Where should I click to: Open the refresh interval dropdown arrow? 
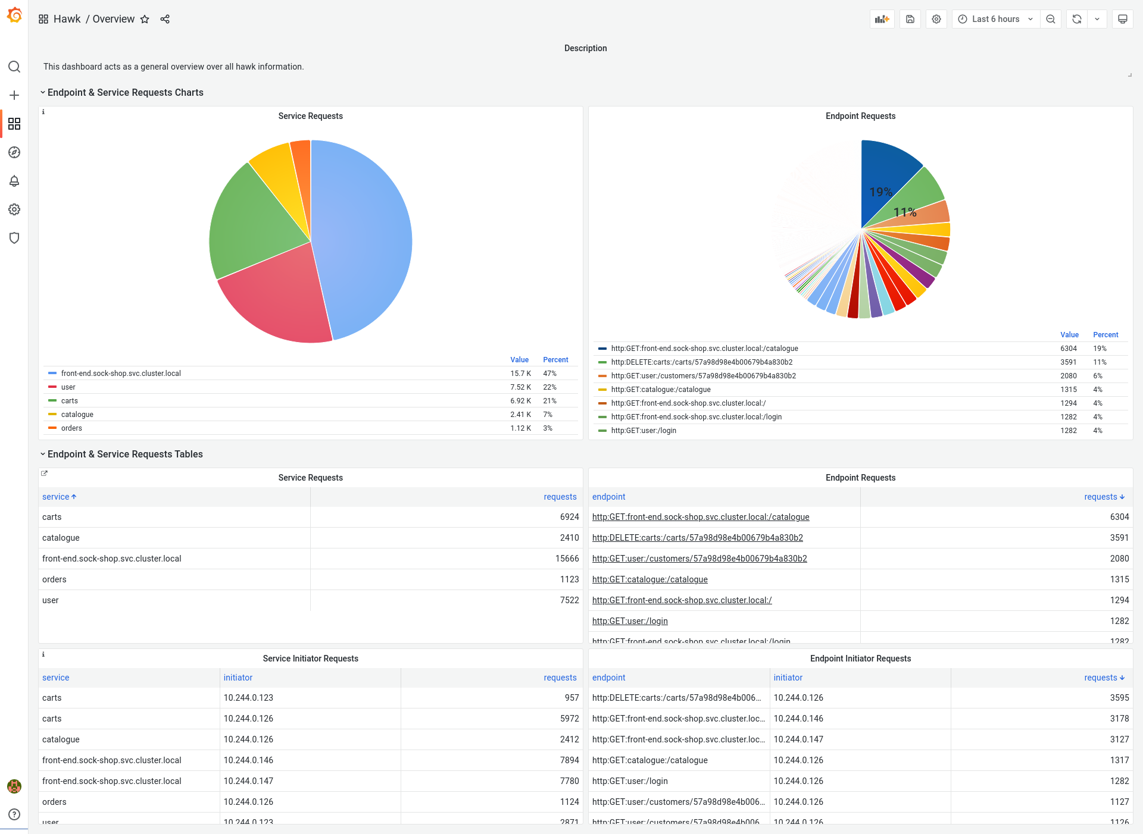coord(1097,19)
